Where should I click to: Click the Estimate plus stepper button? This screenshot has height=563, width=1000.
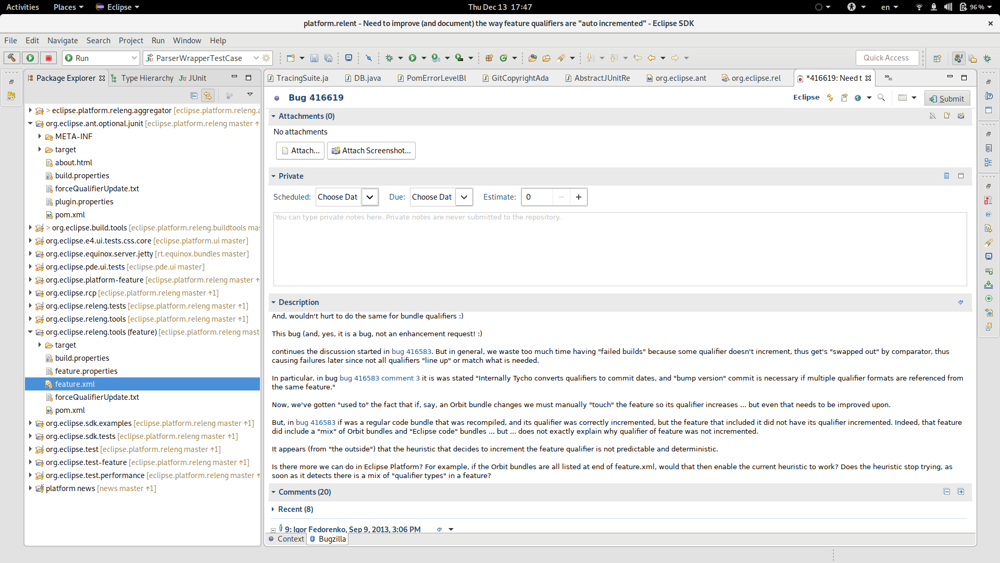point(579,197)
